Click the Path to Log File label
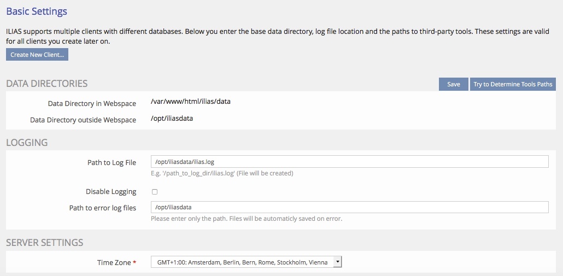 click(x=112, y=162)
